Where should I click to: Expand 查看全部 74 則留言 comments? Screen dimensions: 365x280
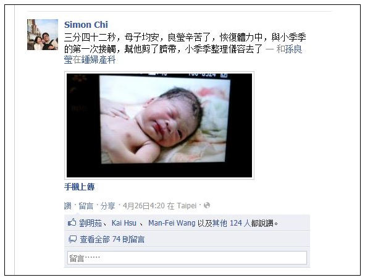pyautogui.click(x=112, y=239)
